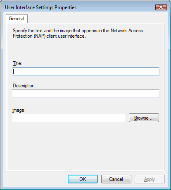Click the Image: label
The width and height of the screenshot is (171, 190).
19,110
